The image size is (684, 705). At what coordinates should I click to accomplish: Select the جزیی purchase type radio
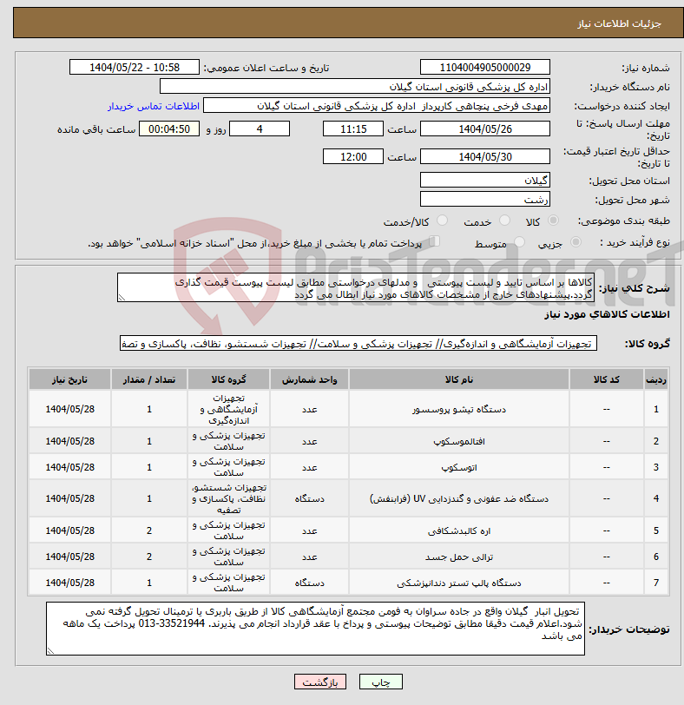[575, 242]
